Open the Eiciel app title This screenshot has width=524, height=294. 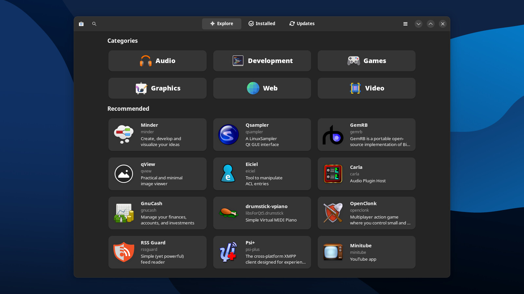click(x=252, y=164)
